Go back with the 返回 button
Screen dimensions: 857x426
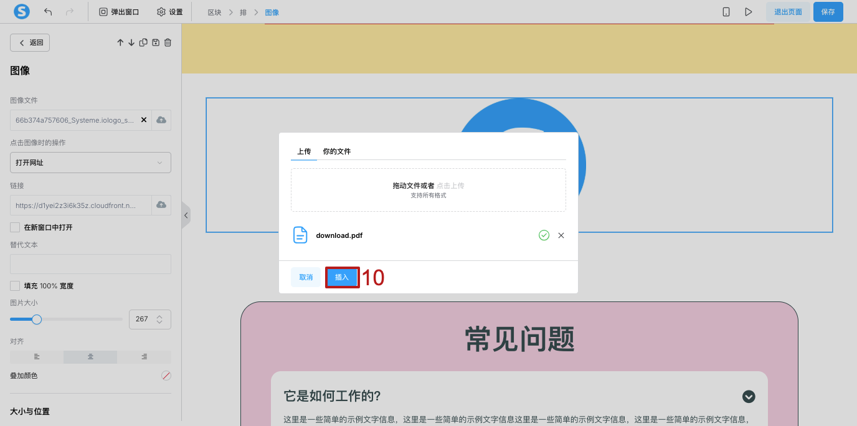[x=30, y=42]
